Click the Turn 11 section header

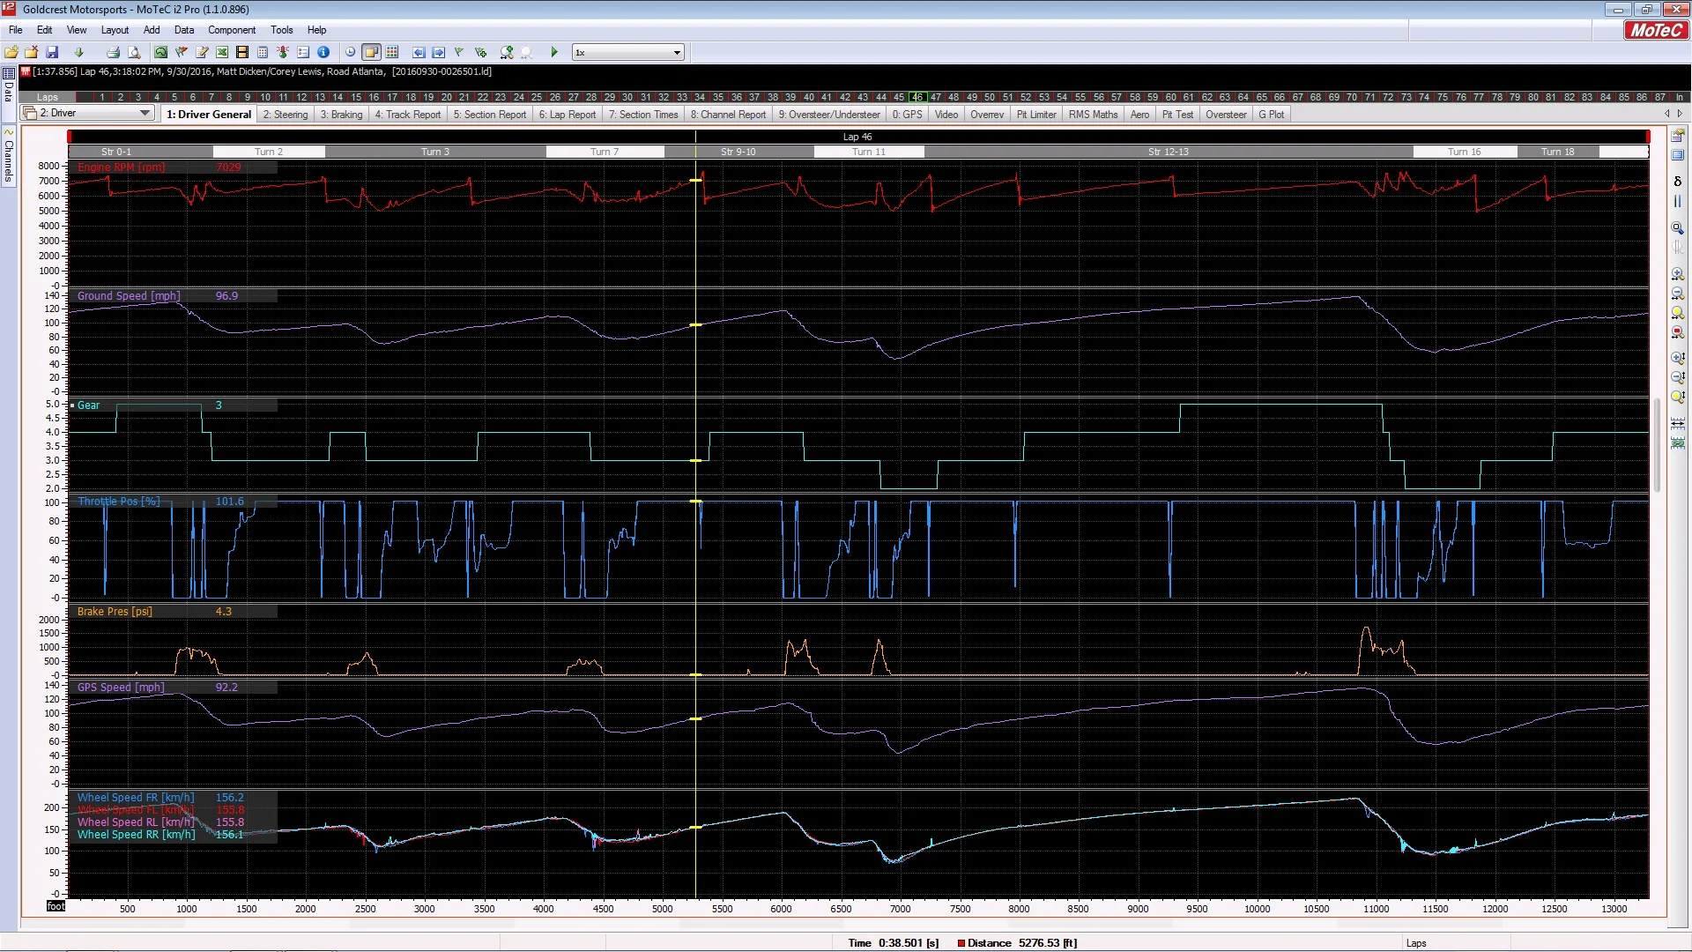point(868,152)
